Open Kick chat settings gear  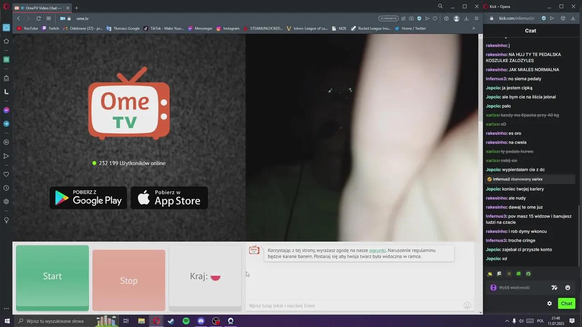click(x=549, y=303)
